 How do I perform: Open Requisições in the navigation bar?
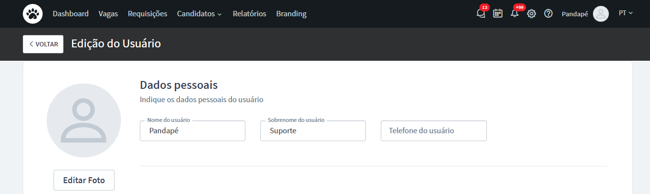pyautogui.click(x=147, y=14)
